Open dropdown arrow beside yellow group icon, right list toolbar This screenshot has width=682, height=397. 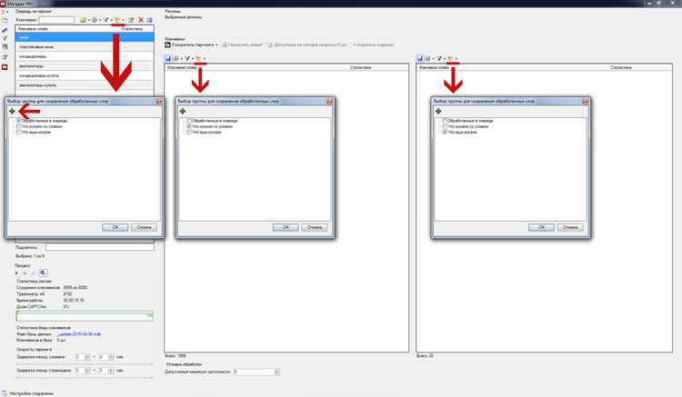click(456, 59)
